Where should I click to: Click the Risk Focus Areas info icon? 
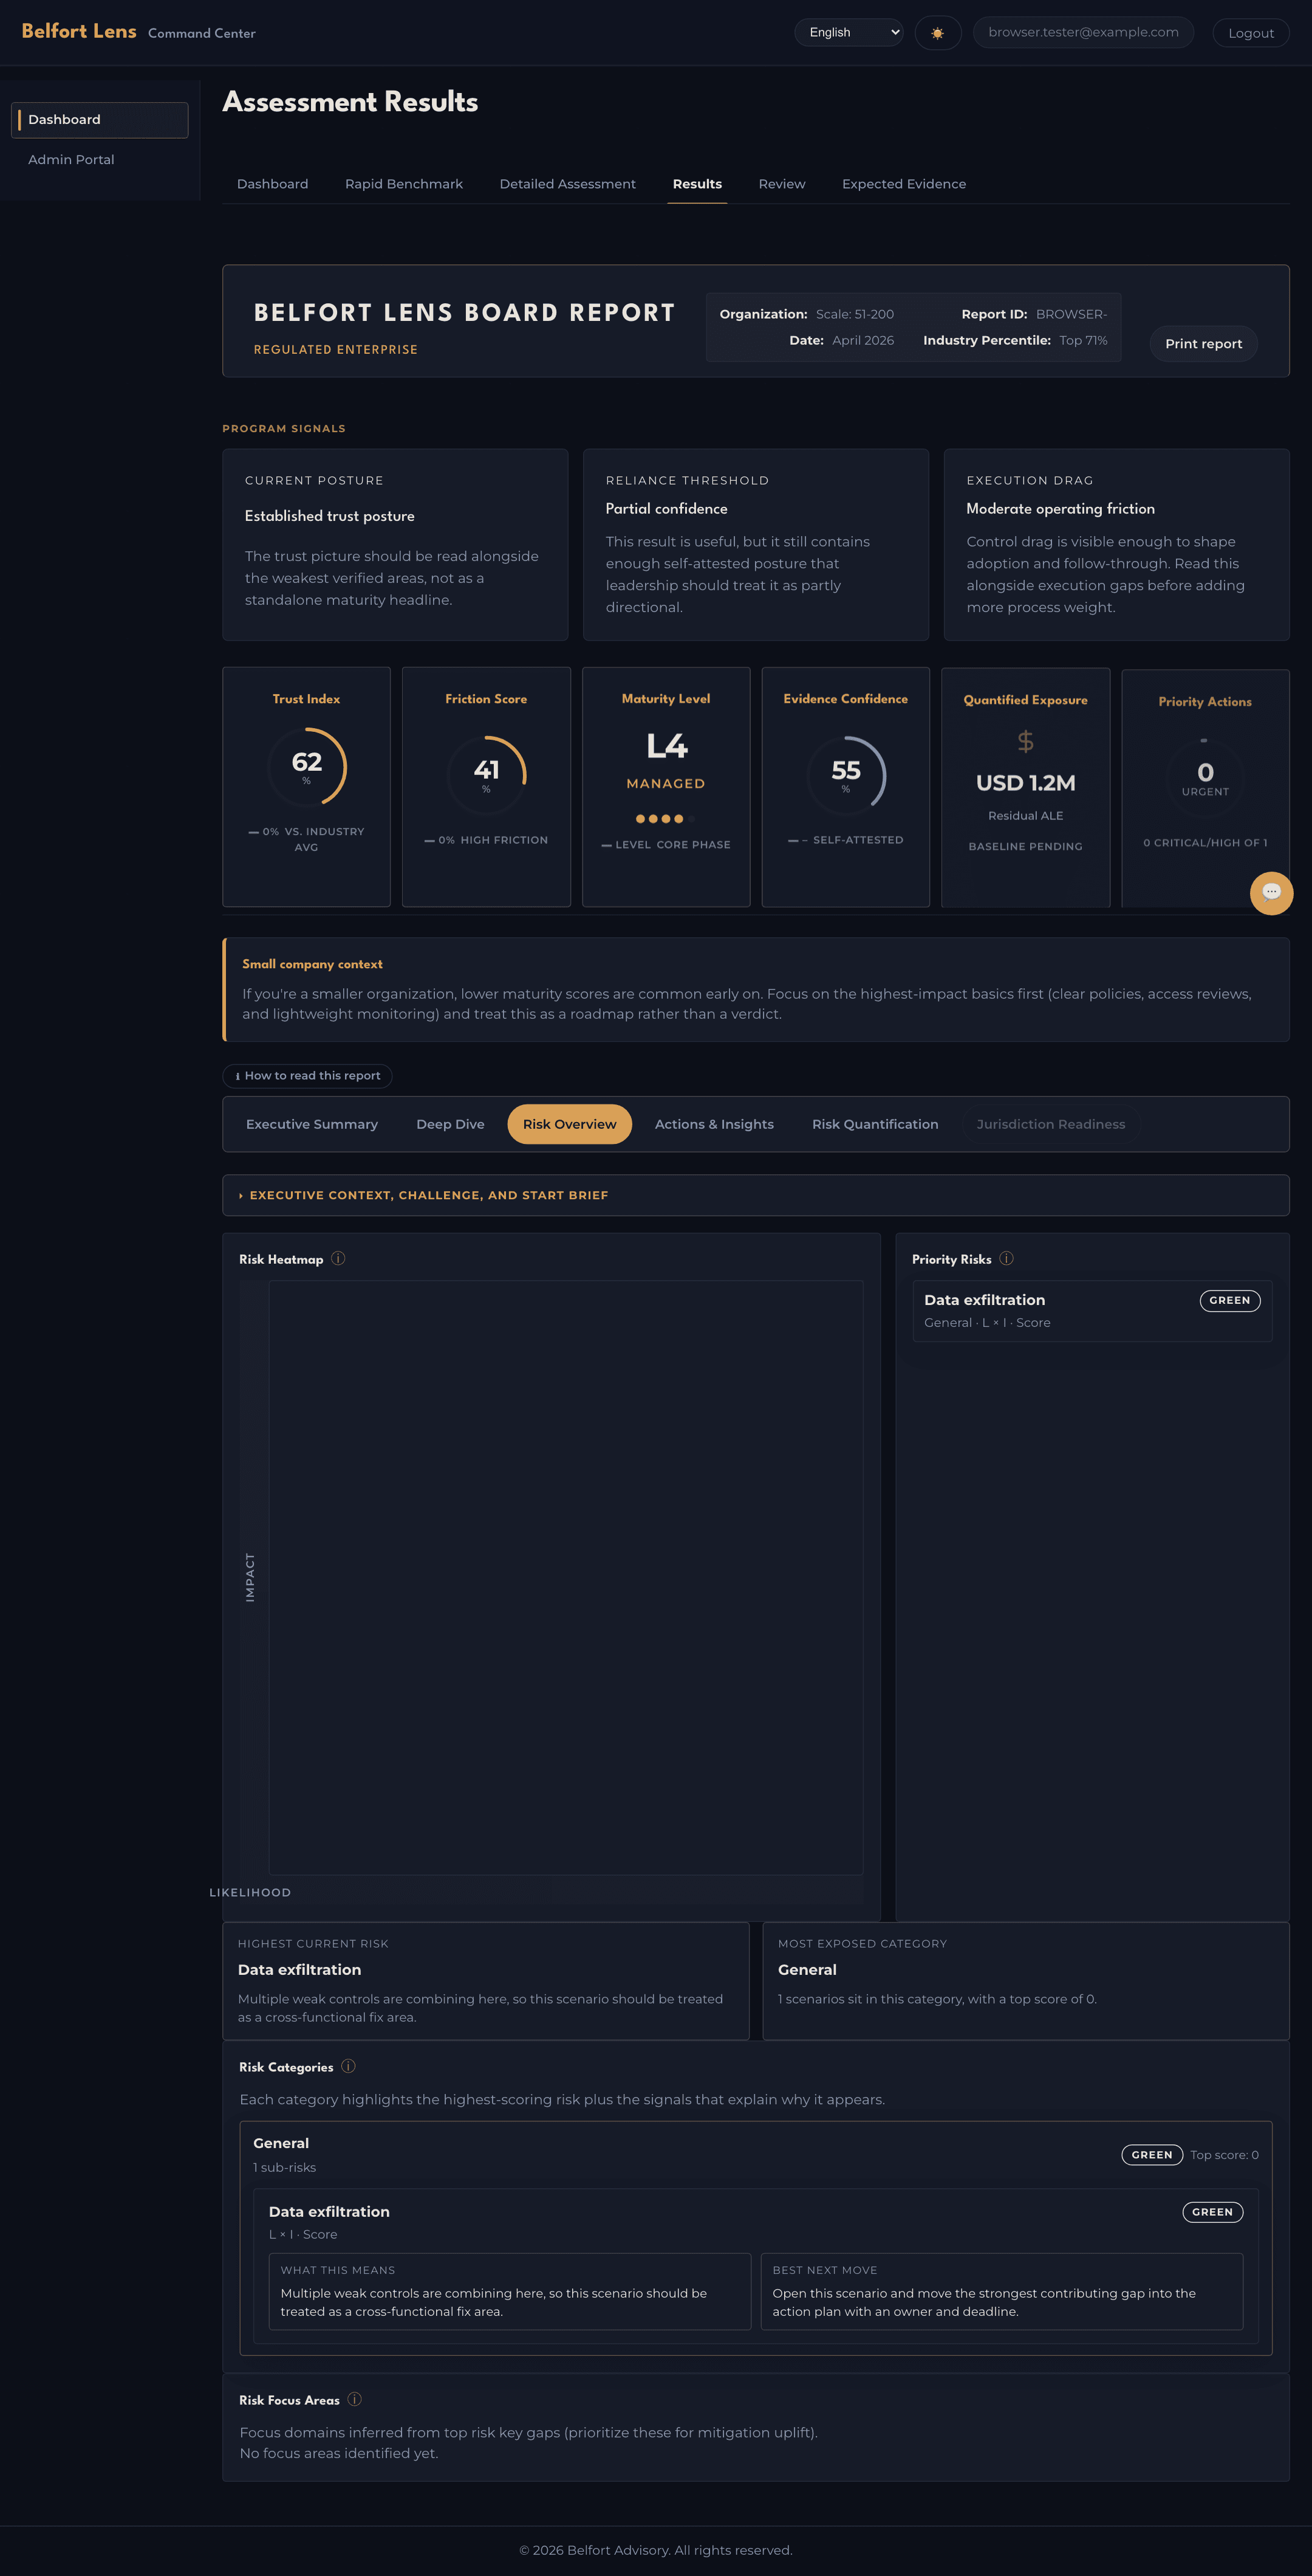coord(355,2399)
